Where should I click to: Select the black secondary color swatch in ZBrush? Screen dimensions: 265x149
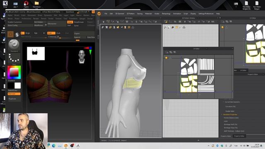click(x=11, y=86)
